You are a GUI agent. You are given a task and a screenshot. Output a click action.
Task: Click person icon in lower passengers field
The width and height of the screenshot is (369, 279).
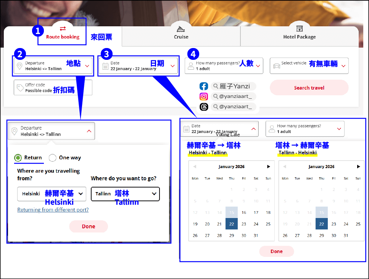[x=272, y=129]
